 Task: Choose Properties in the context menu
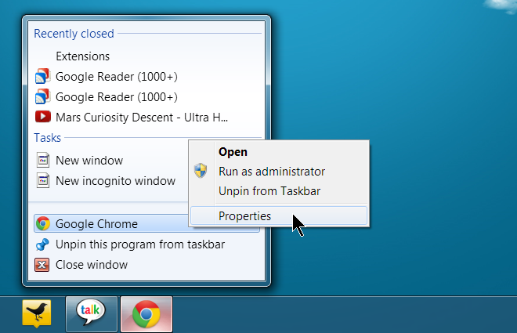pyautogui.click(x=279, y=216)
